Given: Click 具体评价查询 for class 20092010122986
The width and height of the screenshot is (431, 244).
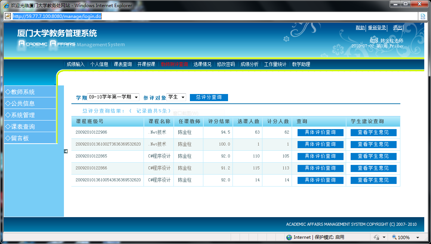Looking at the screenshot, I should point(320,132).
